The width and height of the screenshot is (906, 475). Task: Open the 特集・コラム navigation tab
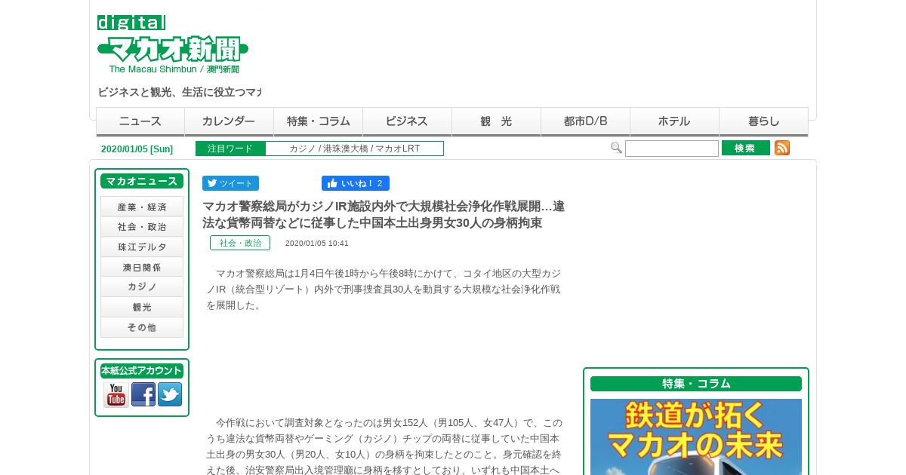319,121
